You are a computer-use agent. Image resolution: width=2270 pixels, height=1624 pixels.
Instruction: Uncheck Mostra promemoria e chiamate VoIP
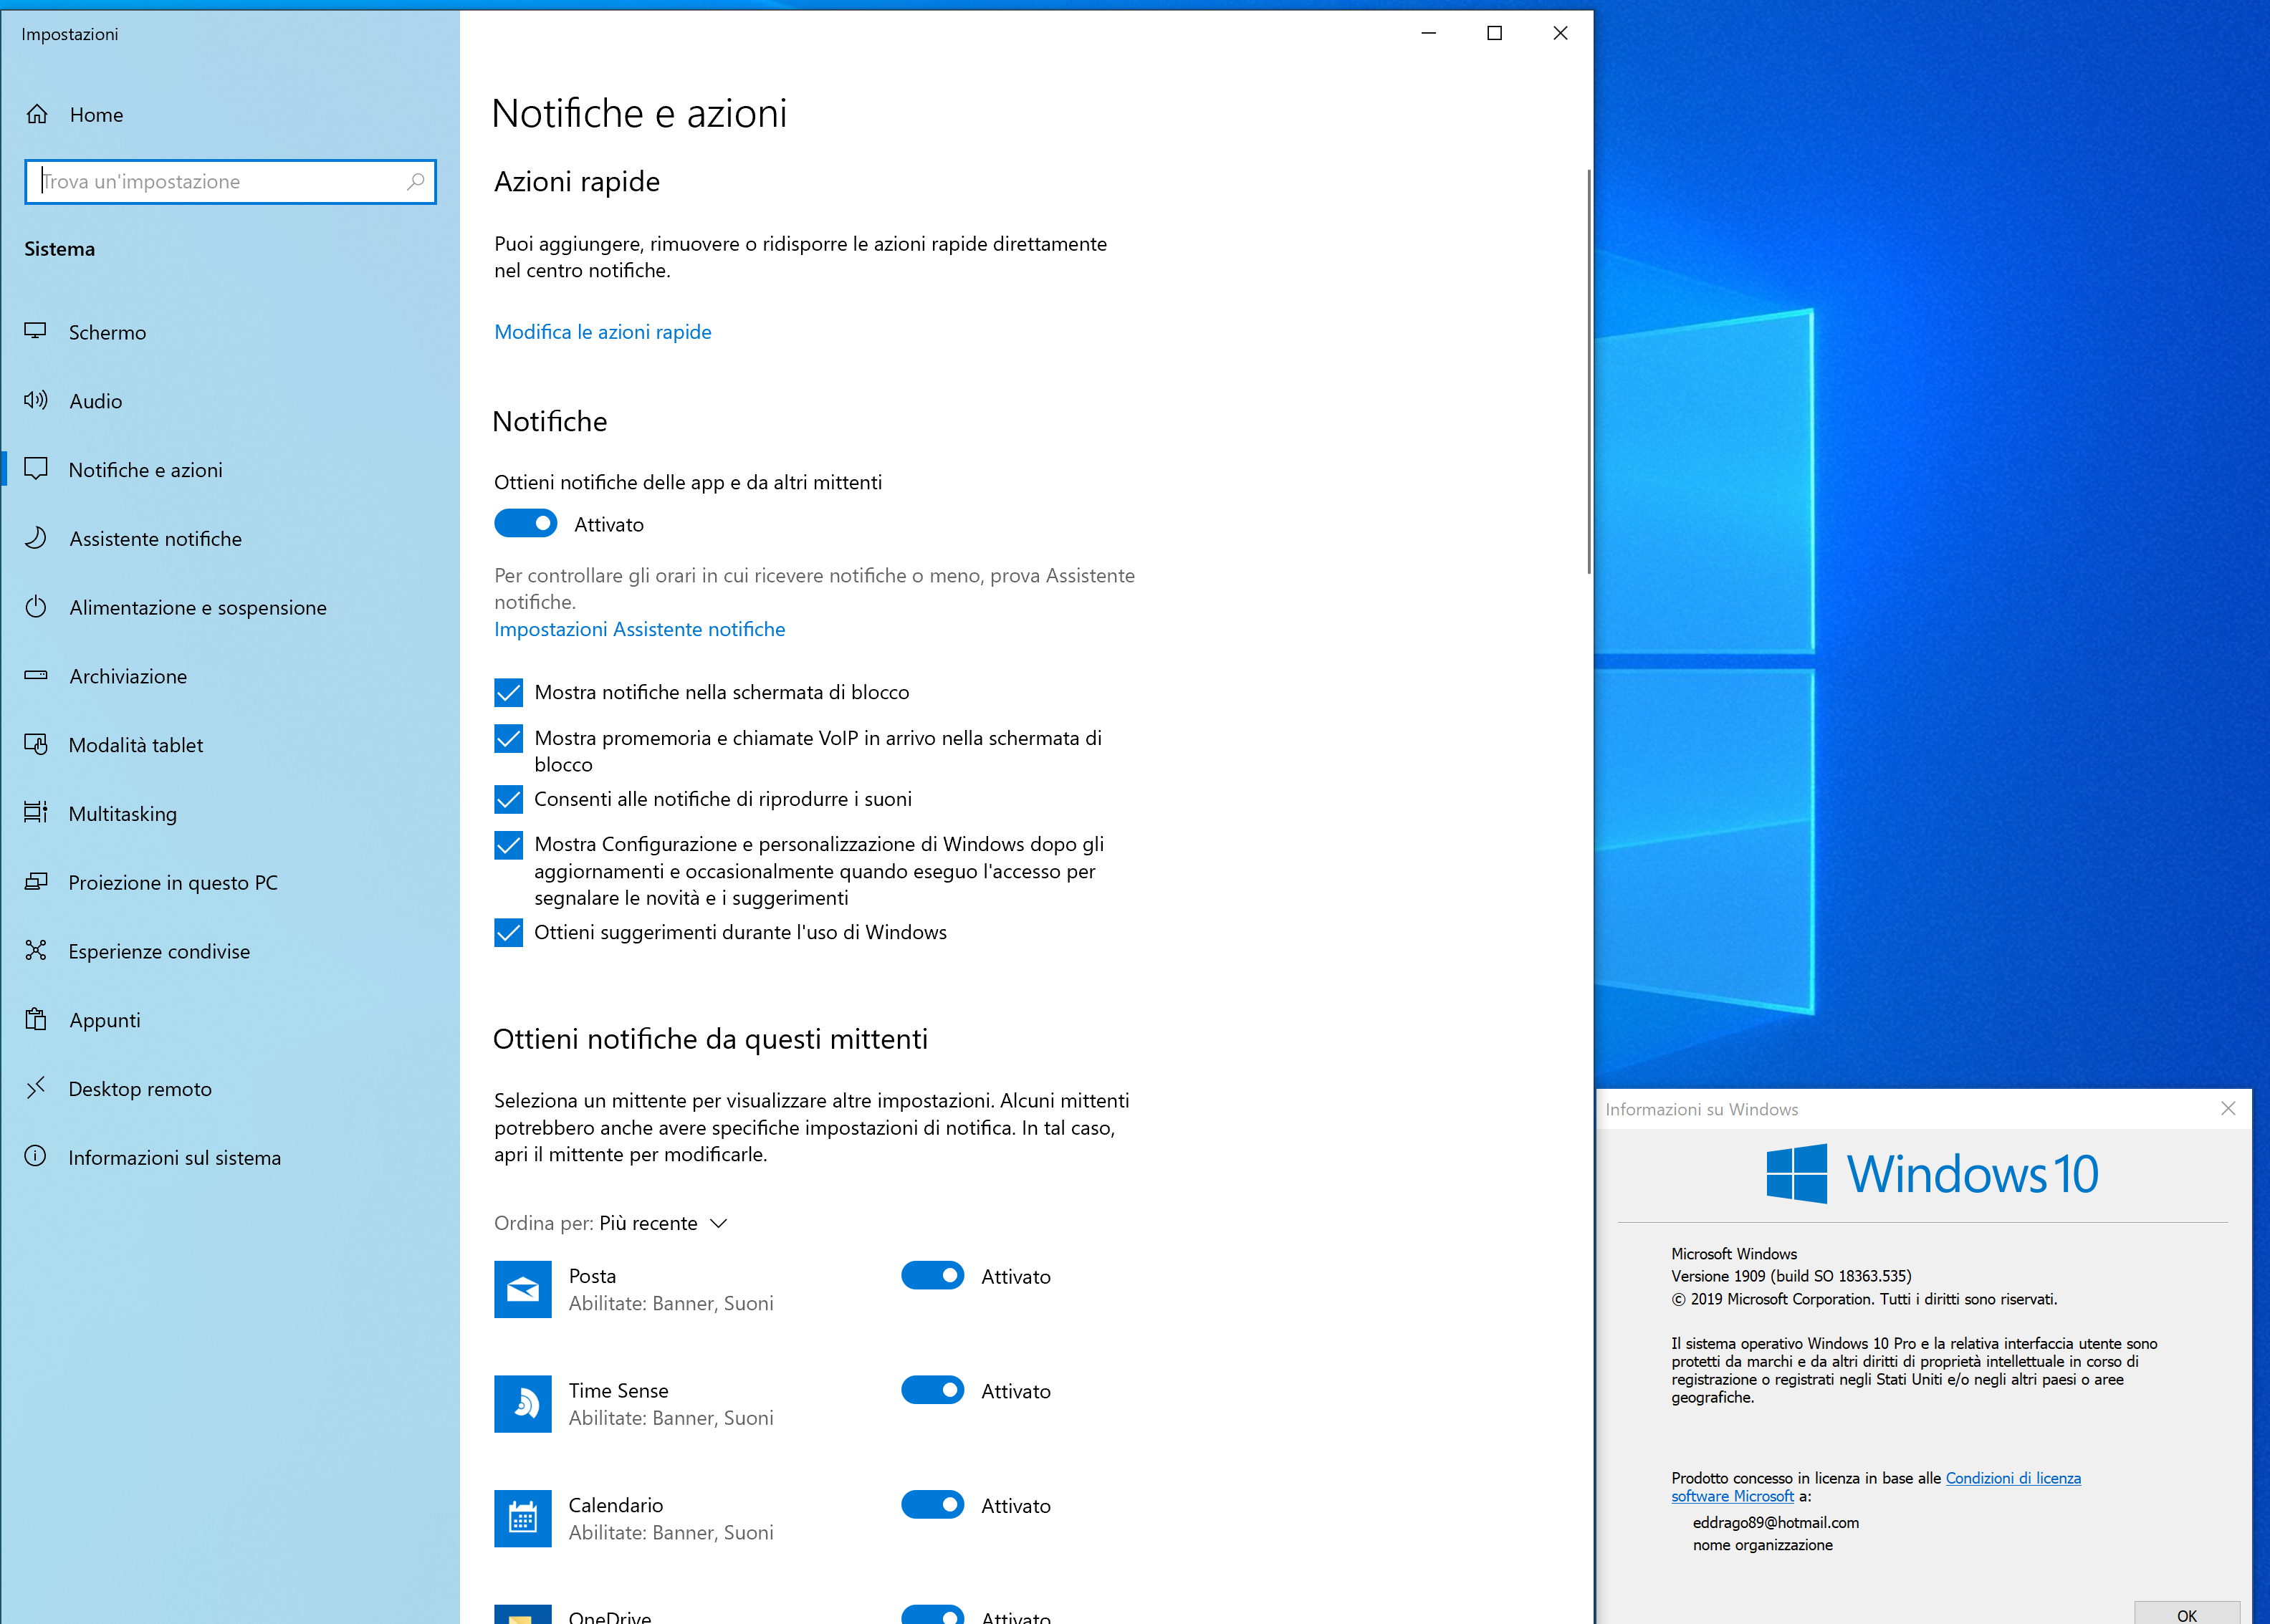point(508,738)
